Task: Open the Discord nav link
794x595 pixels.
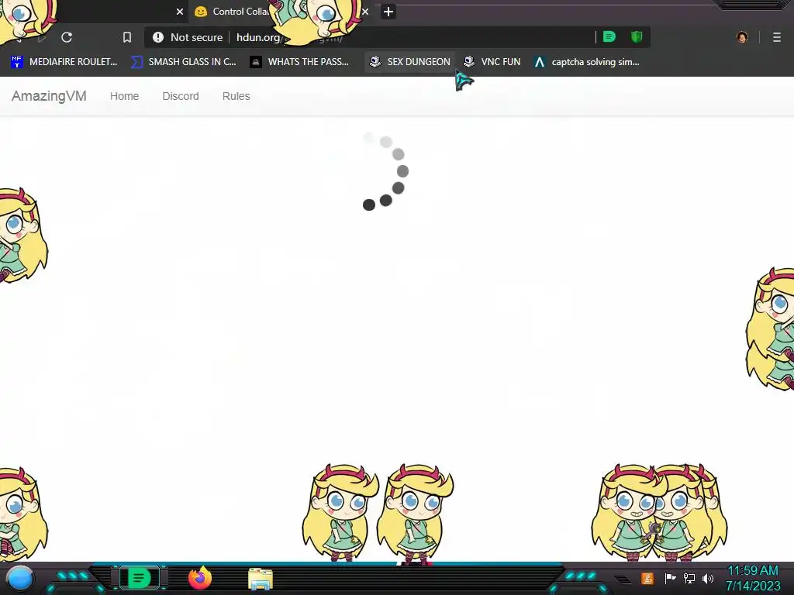Action: (181, 96)
